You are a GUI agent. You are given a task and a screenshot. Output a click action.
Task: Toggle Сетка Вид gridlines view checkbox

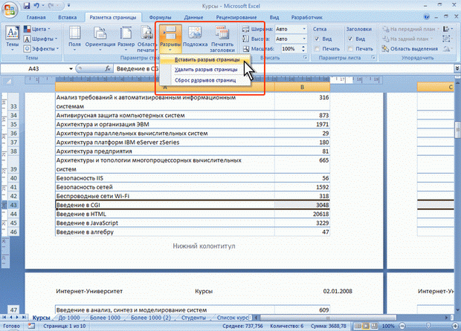pyautogui.click(x=317, y=39)
